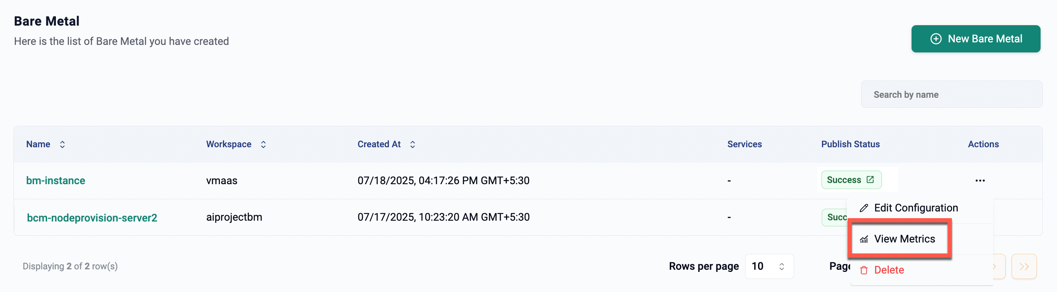Click the Publish Status column header
Image resolution: width=1057 pixels, height=292 pixels.
pyautogui.click(x=850, y=144)
